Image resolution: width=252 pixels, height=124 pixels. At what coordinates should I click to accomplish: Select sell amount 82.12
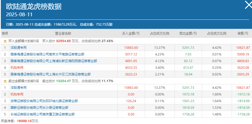click(x=188, y=61)
